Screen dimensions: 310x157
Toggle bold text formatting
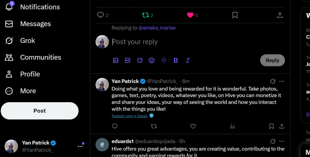[x=176, y=60]
